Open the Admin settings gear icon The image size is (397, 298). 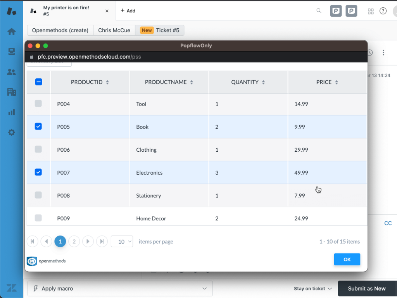(x=12, y=132)
